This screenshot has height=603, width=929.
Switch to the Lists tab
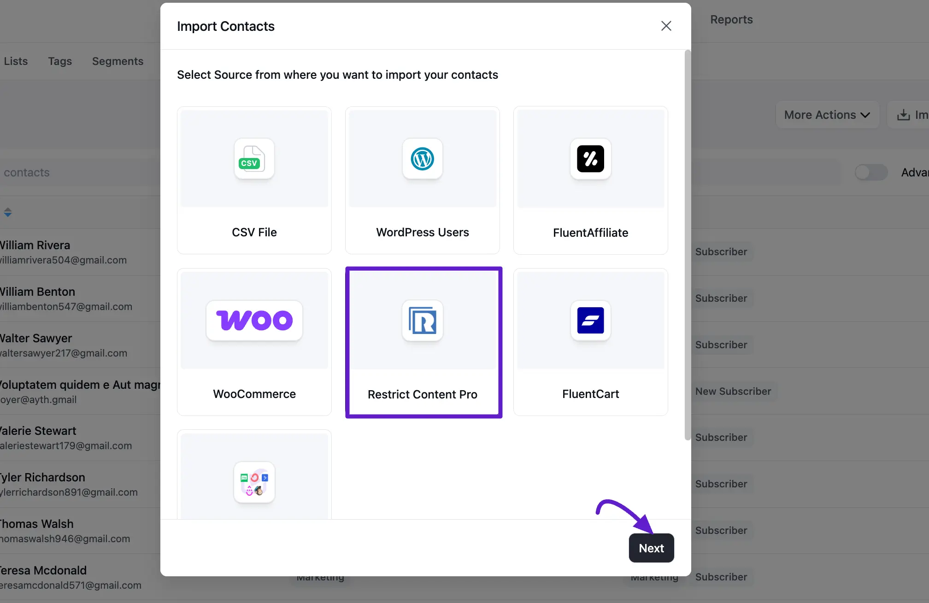16,61
